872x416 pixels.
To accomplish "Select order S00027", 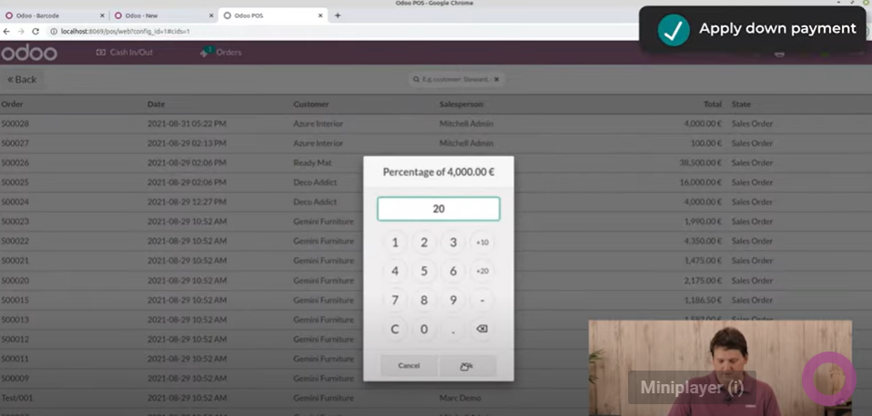I will tap(436, 144).
